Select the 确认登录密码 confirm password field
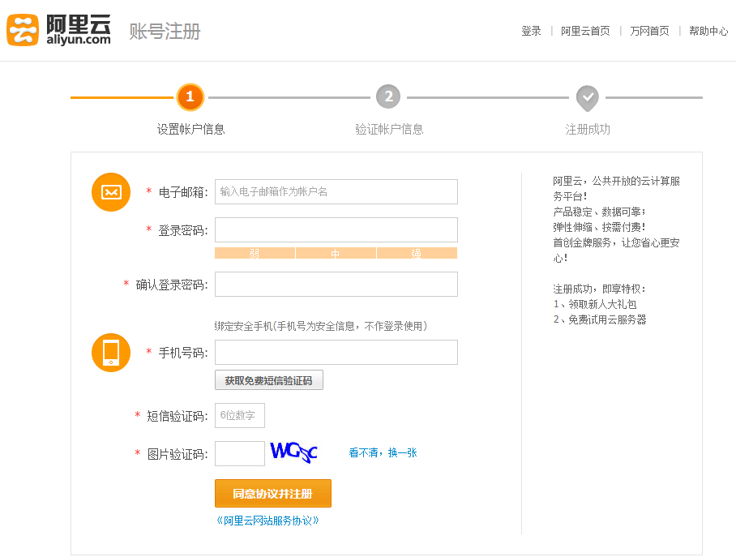736x557 pixels. (x=336, y=284)
